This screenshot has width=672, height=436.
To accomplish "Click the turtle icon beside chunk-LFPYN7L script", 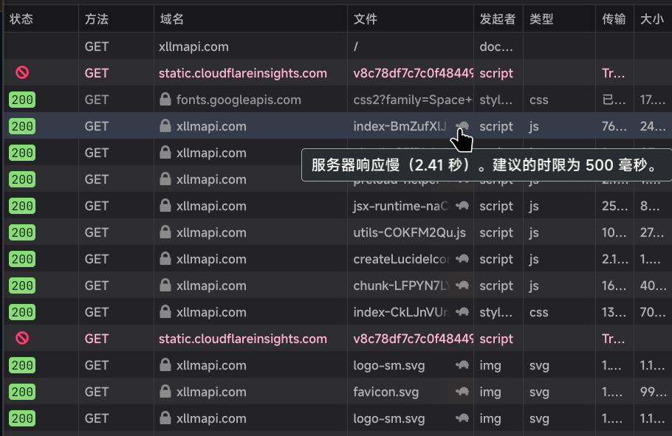I will pyautogui.click(x=462, y=286).
